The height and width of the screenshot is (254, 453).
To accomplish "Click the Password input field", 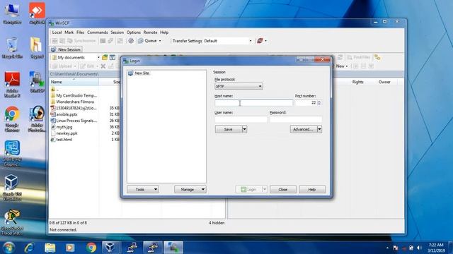I will click(x=296, y=119).
